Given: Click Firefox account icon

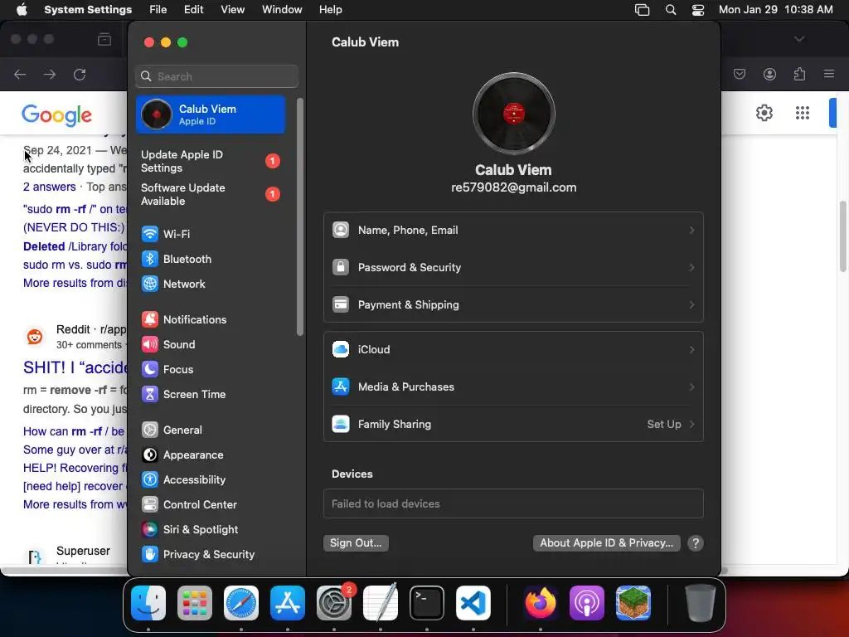Looking at the screenshot, I should pyautogui.click(x=769, y=74).
